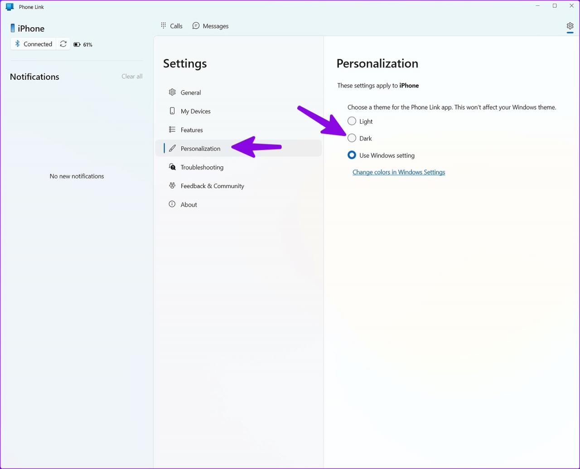The width and height of the screenshot is (580, 469).
Task: Click the 61% battery percentage text
Action: (x=87, y=44)
